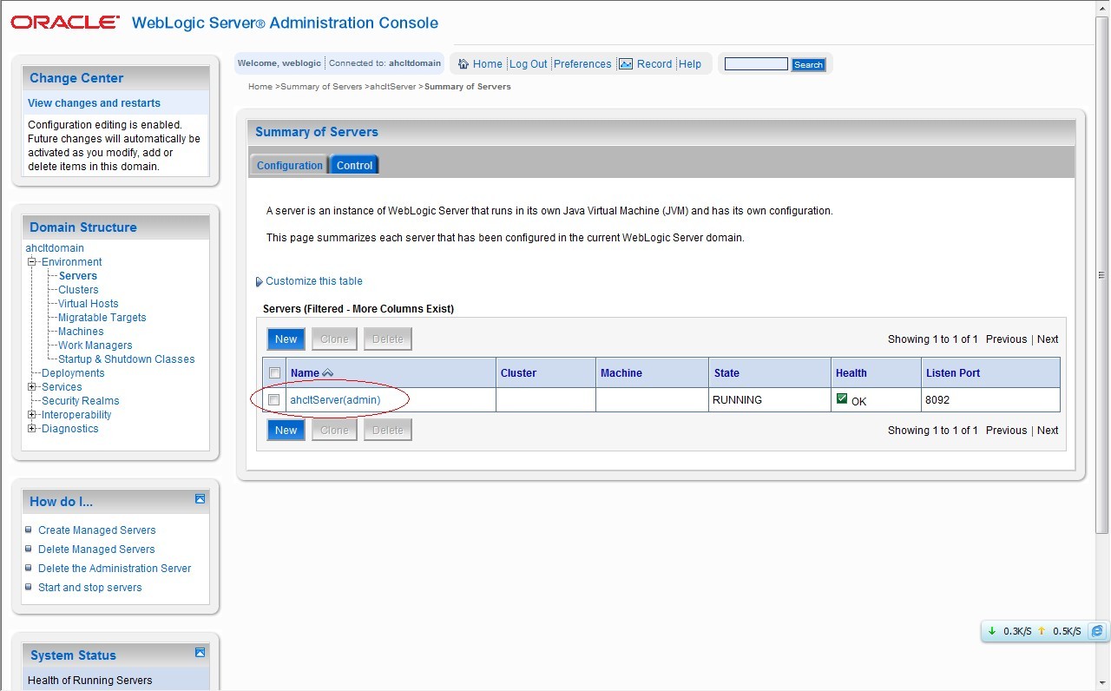Click the yellow upload speed arrow
The height and width of the screenshot is (691, 1111).
tap(1042, 631)
